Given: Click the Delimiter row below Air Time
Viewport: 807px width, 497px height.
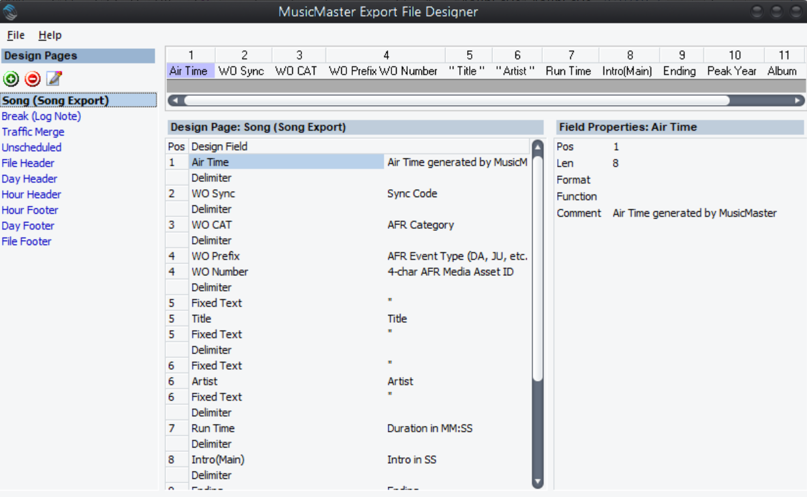Looking at the screenshot, I should [348, 178].
